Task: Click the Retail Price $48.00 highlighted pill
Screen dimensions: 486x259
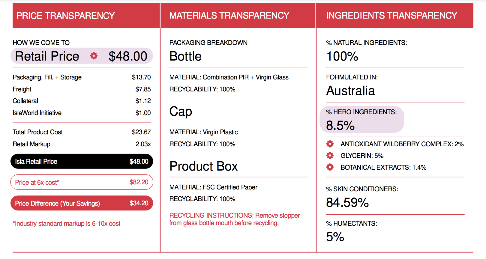Action: pos(82,56)
